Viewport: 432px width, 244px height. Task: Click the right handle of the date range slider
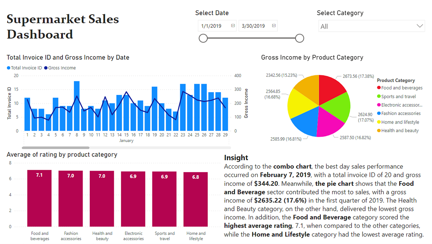(x=299, y=38)
